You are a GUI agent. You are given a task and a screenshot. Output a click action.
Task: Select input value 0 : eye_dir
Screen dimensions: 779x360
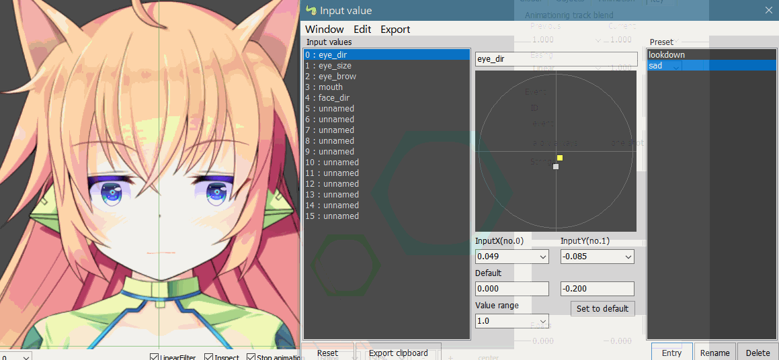(386, 54)
